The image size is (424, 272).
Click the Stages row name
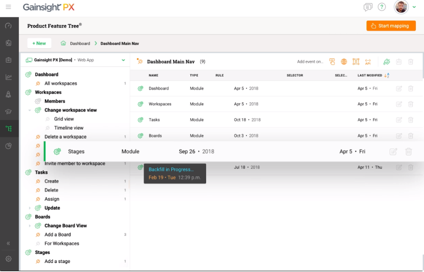tap(76, 151)
